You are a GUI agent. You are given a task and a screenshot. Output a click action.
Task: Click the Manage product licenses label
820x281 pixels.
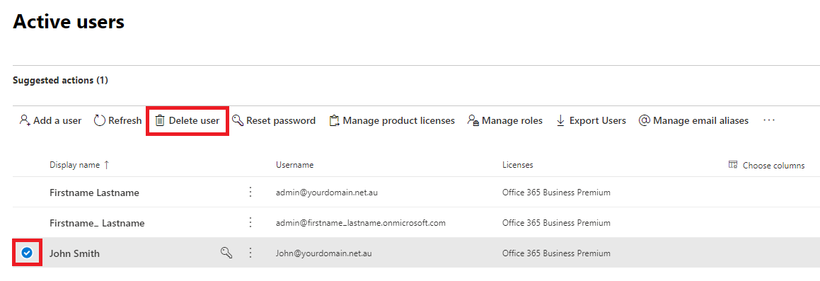coord(399,121)
